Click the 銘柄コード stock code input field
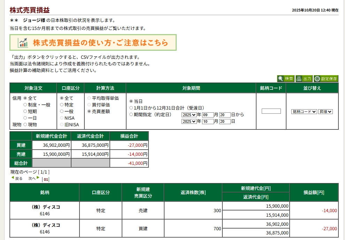This screenshot has width=345, height=240. click(x=271, y=111)
